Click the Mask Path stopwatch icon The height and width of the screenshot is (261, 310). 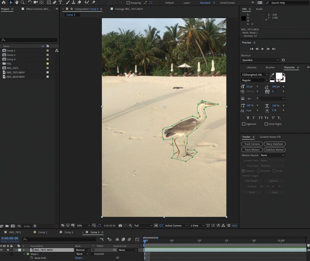pos(32,258)
